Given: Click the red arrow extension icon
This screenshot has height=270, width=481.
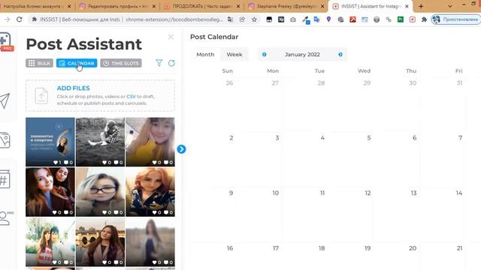Looking at the screenshot, I should pyautogui.click(x=352, y=19).
